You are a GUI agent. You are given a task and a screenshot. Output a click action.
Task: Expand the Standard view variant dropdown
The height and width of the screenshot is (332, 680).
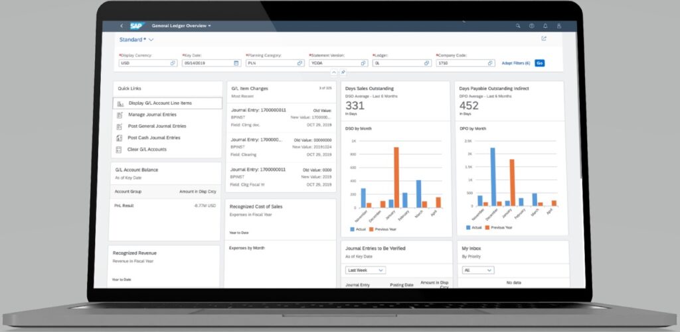(x=151, y=40)
